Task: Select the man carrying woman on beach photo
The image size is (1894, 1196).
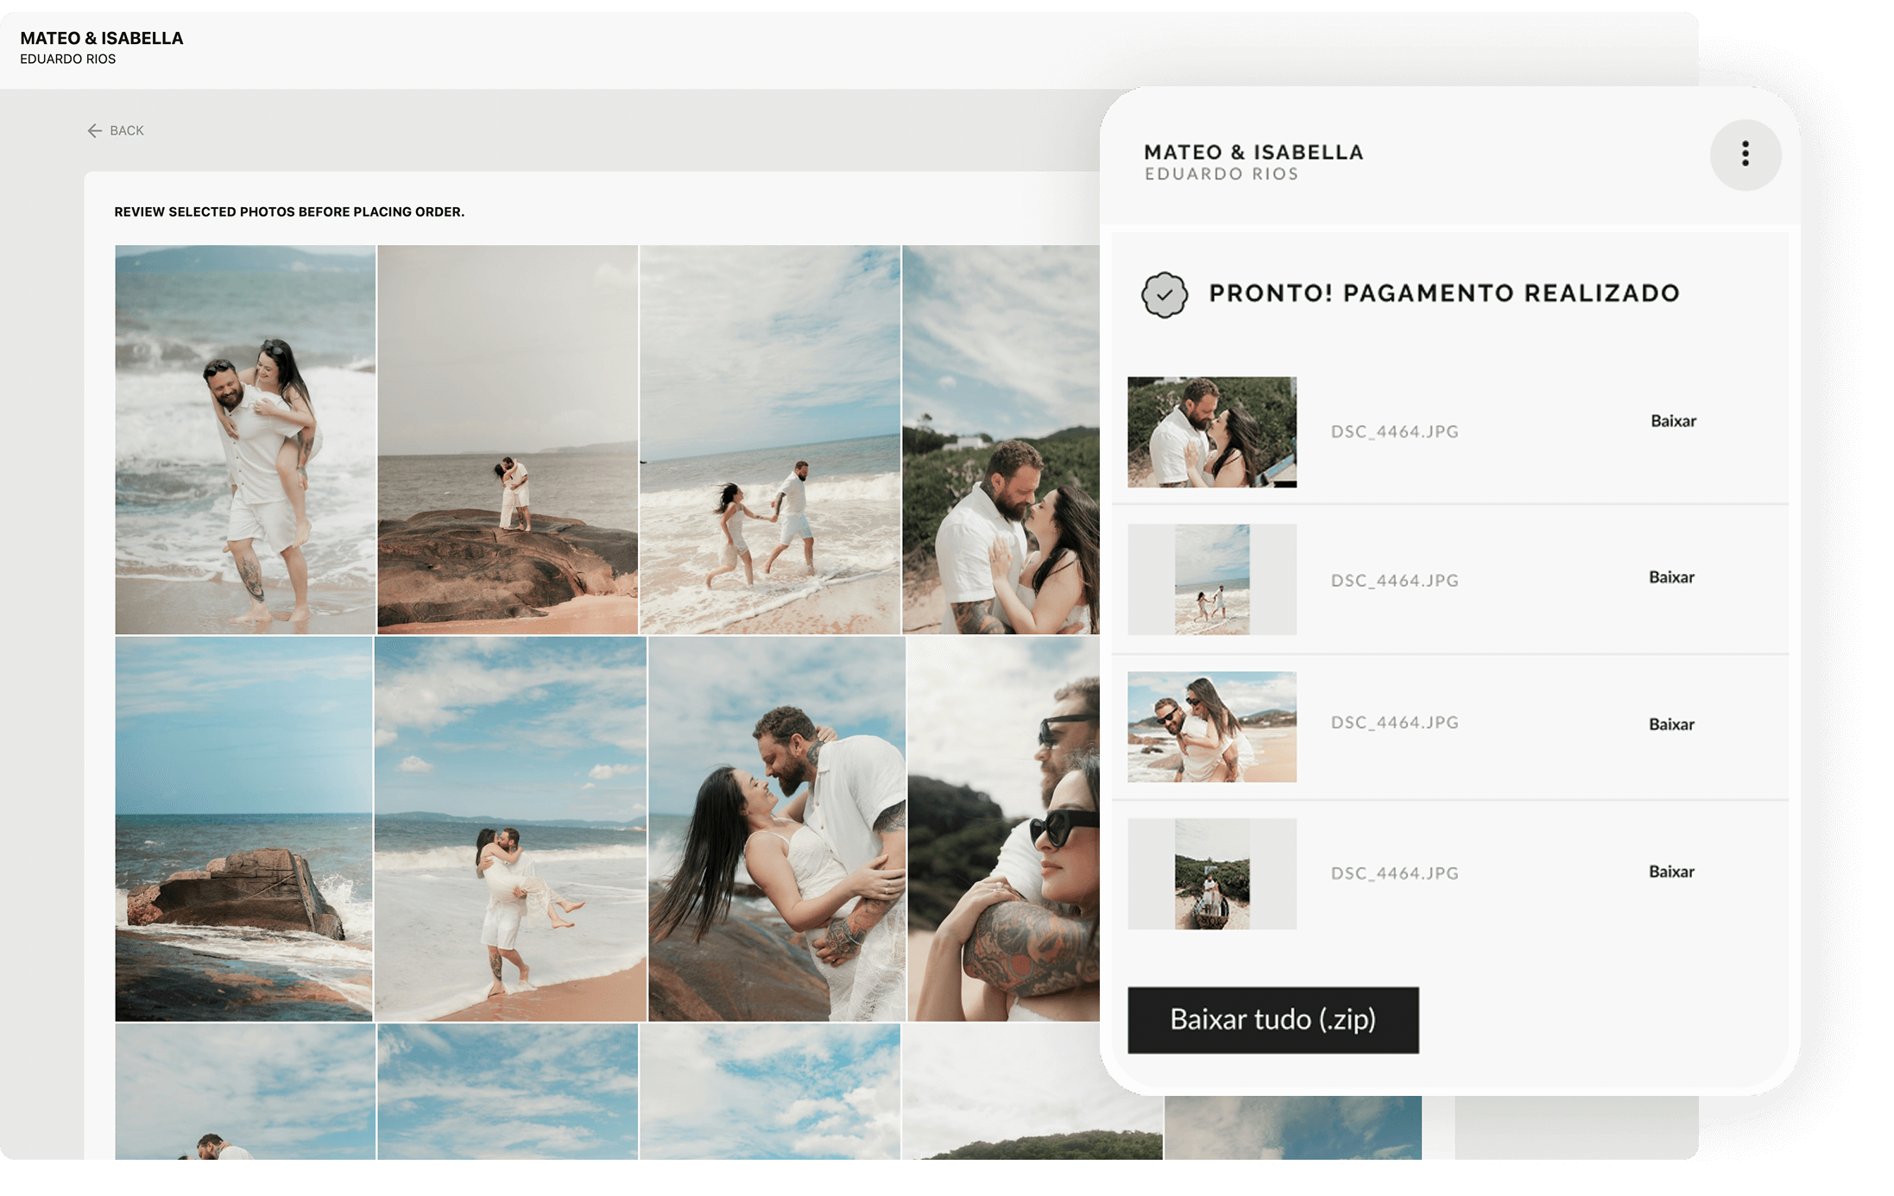Action: pyautogui.click(x=510, y=828)
